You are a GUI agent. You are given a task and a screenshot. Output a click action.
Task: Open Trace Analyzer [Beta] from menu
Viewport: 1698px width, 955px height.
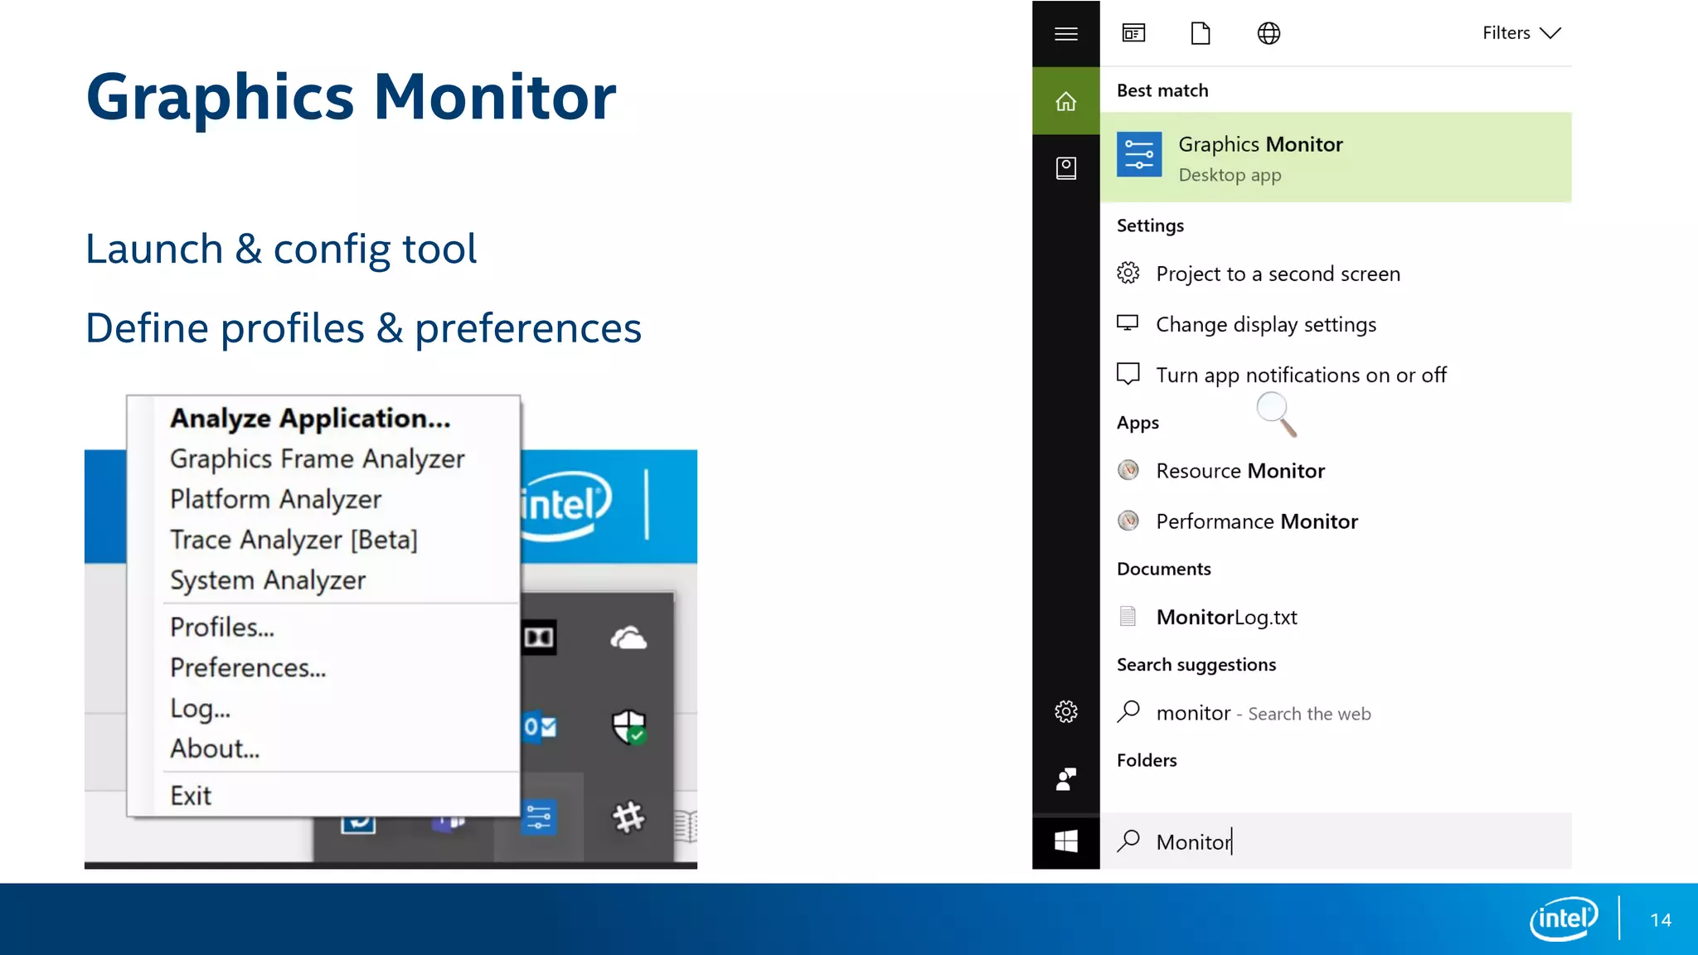(x=294, y=541)
